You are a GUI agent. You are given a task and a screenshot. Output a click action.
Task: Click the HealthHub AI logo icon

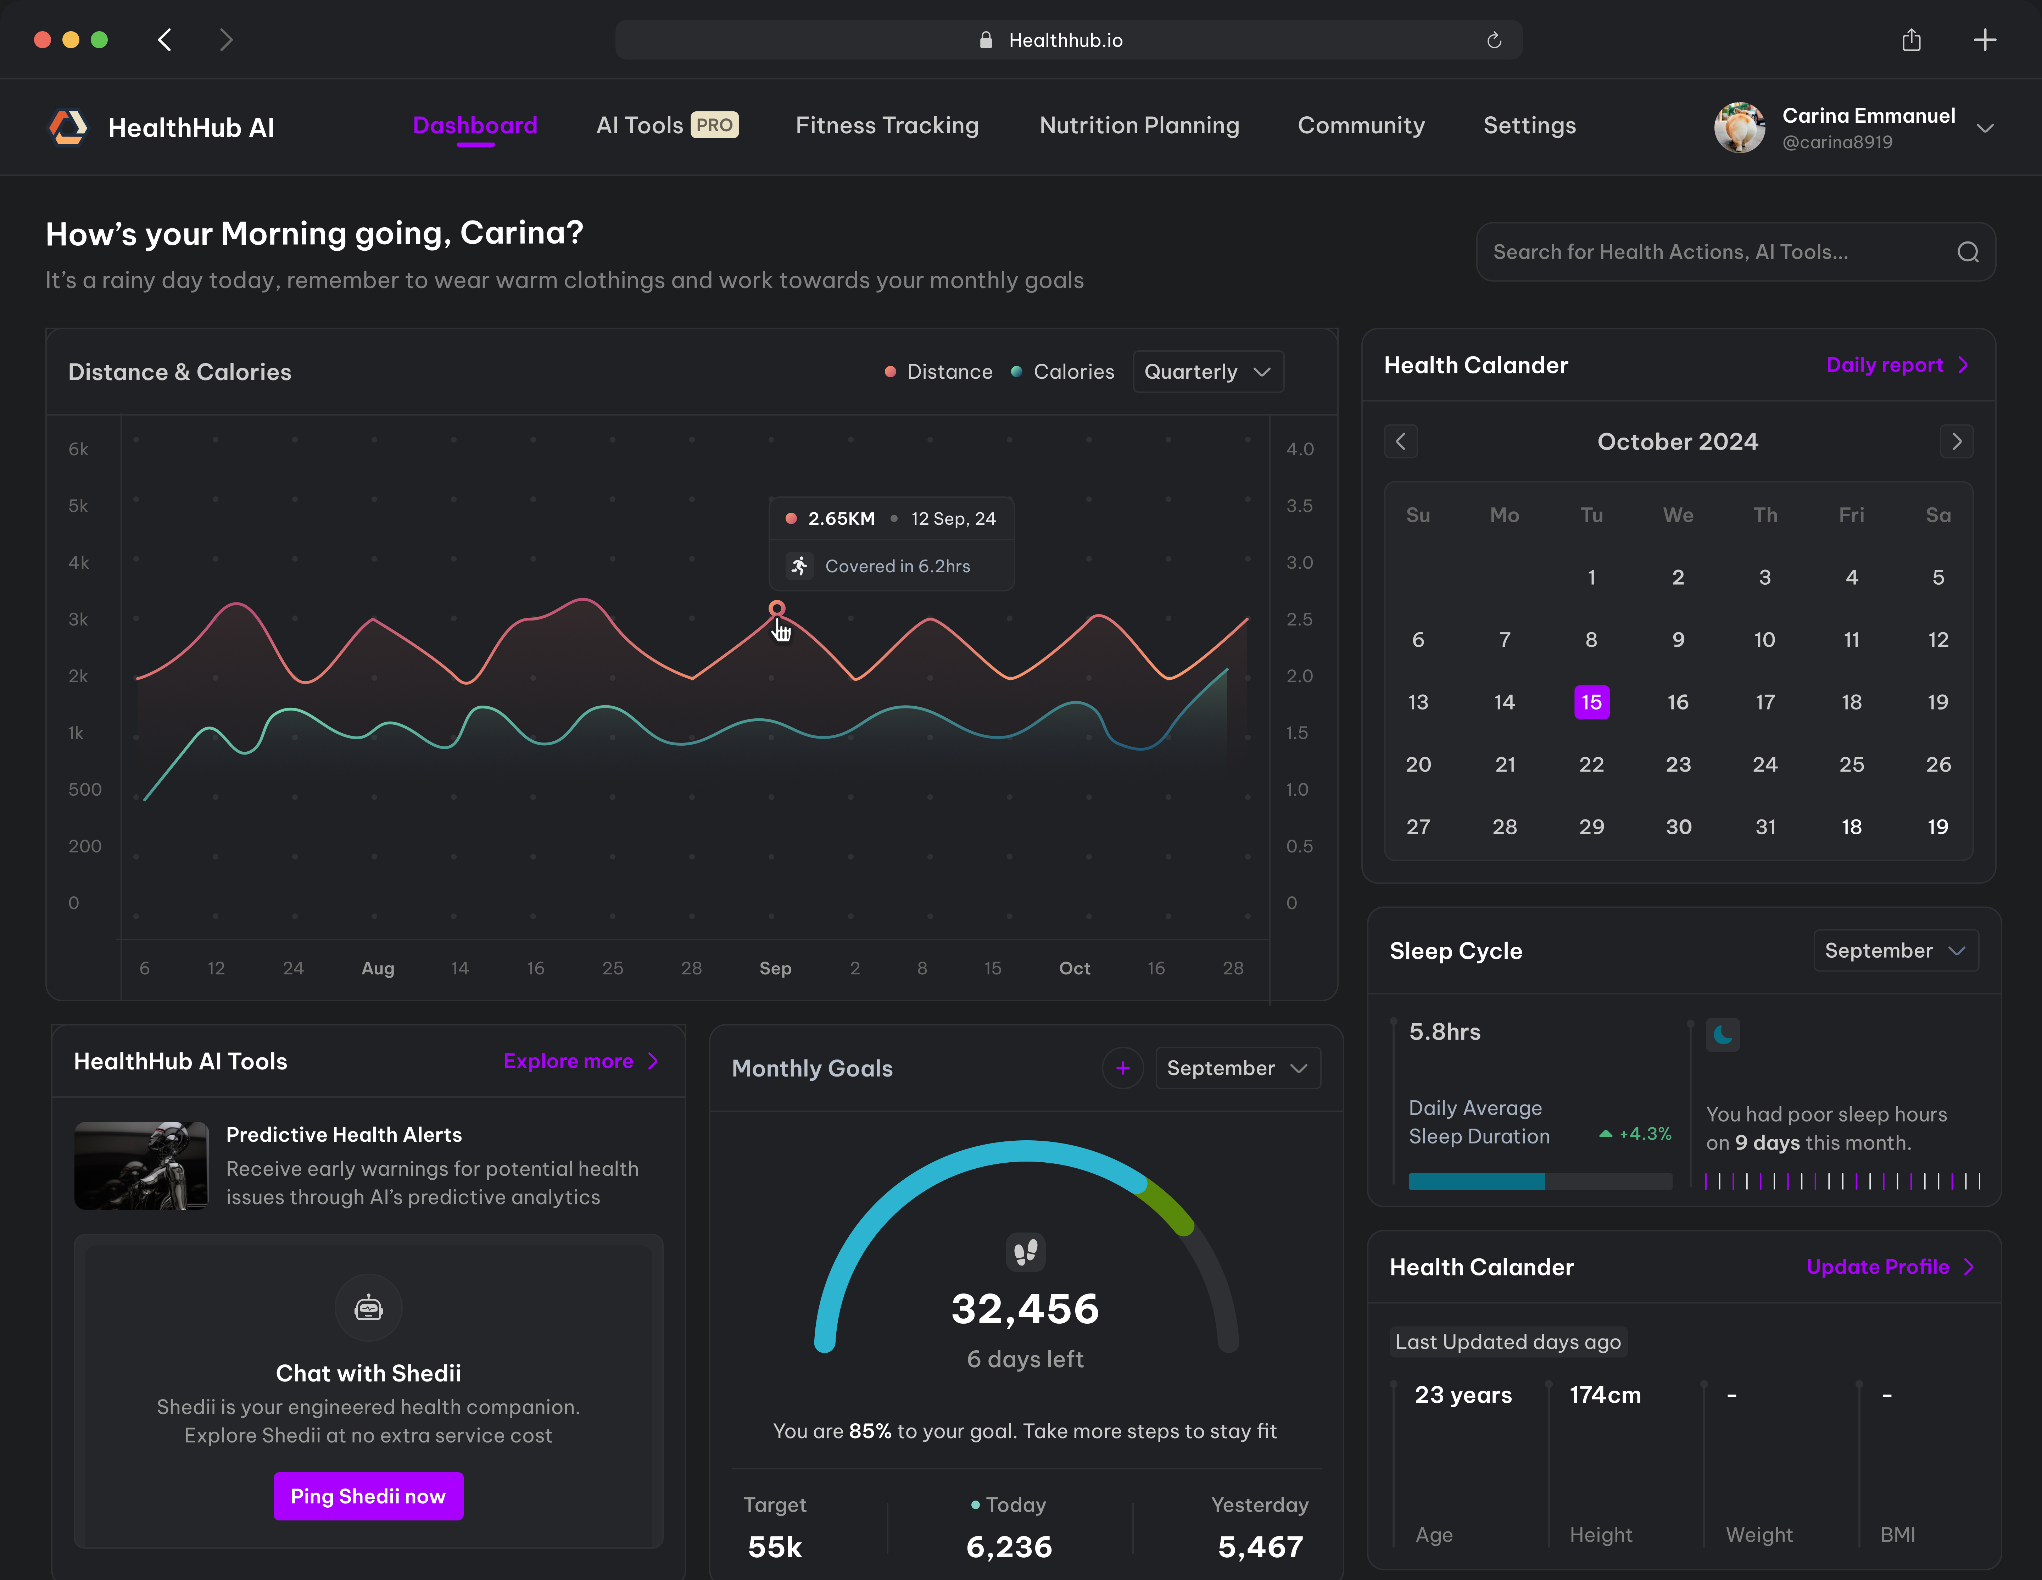(x=68, y=127)
